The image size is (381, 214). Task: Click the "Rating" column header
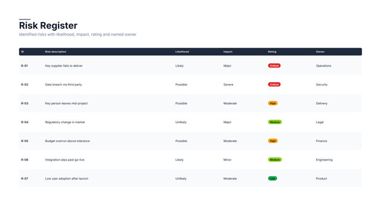coord(272,52)
